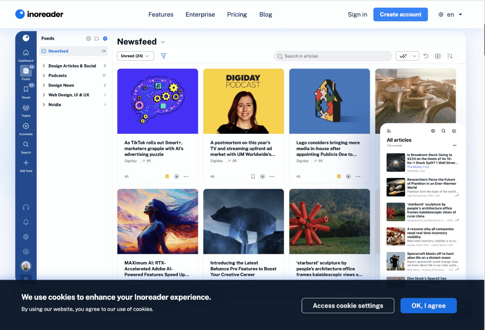The width and height of the screenshot is (485, 330).
Task: Open more options on the Lego article
Action: point(358,176)
